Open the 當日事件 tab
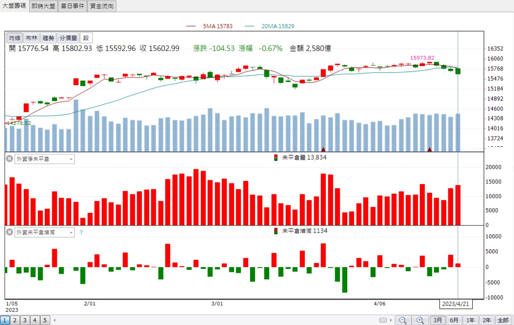 pos(73,6)
